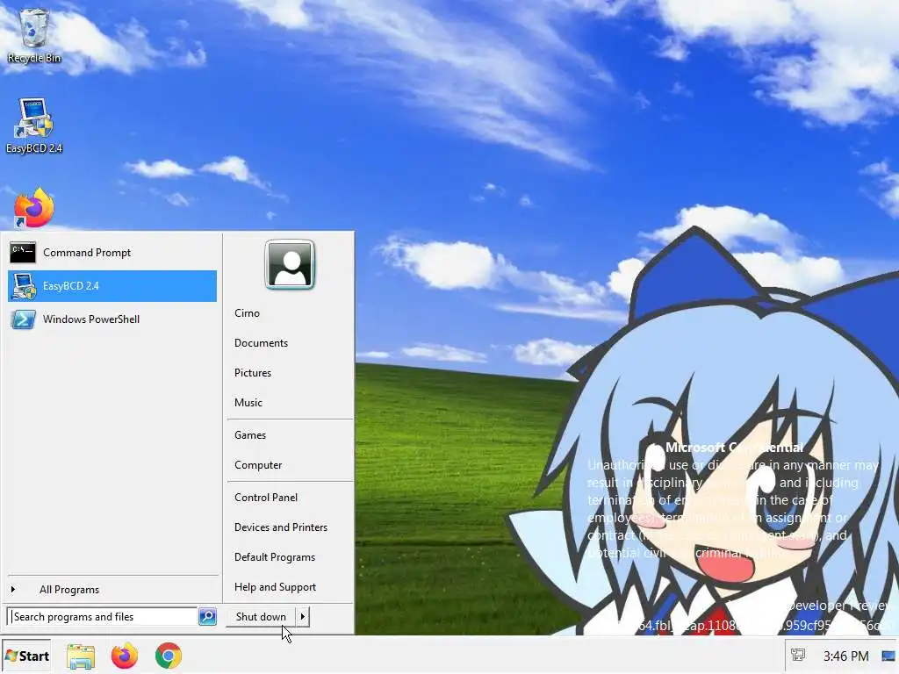The width and height of the screenshot is (899, 674).
Task: Click the Search programs and files box
Action: coord(104,617)
